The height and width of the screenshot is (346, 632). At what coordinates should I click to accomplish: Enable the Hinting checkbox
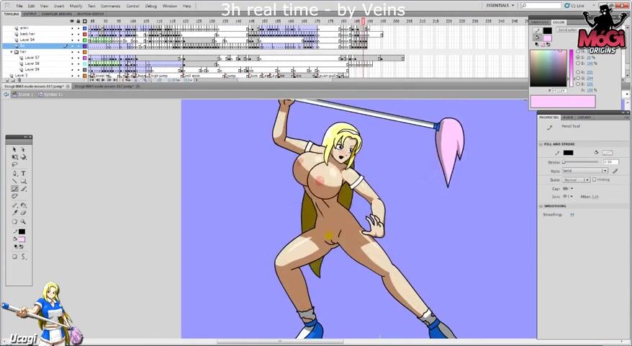[x=594, y=179]
